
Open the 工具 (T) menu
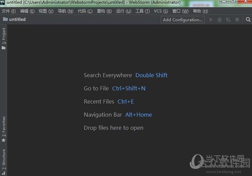coord(142,11)
